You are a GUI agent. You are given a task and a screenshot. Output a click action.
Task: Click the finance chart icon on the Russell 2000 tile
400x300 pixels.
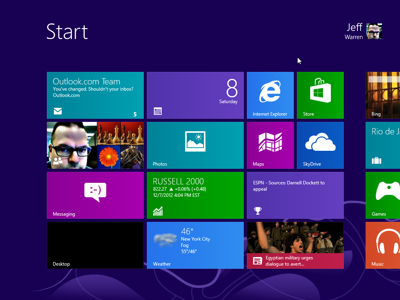coord(158,211)
